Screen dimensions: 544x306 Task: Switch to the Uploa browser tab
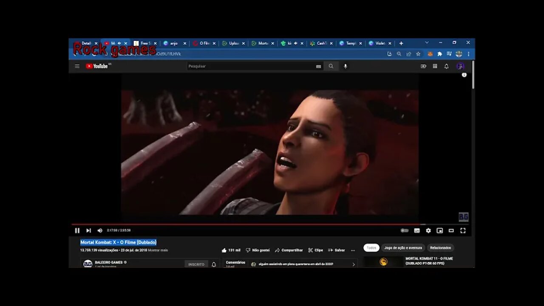tap(233, 43)
